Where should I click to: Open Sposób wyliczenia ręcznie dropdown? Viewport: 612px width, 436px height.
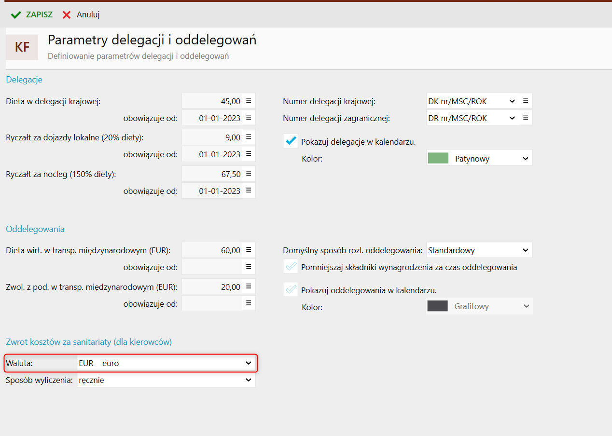166,380
